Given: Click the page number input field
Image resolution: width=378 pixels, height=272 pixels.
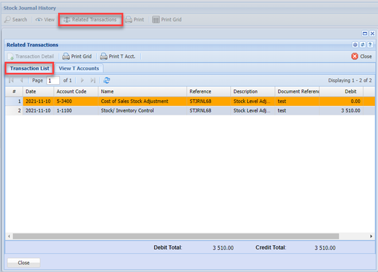Looking at the screenshot, I should (x=53, y=80).
